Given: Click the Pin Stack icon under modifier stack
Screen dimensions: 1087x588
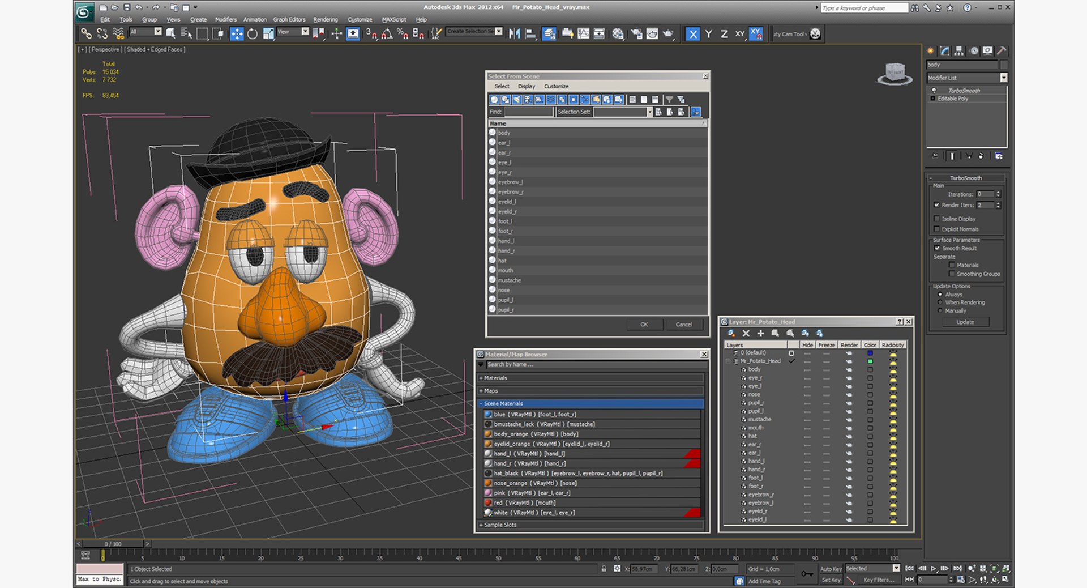Looking at the screenshot, I should 935,156.
